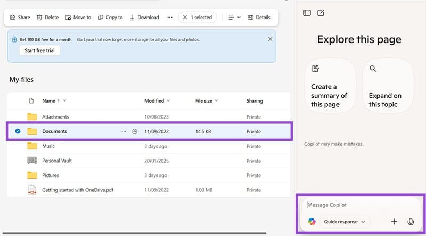Clear the 1 selected chip
426x236 pixels.
point(185,18)
